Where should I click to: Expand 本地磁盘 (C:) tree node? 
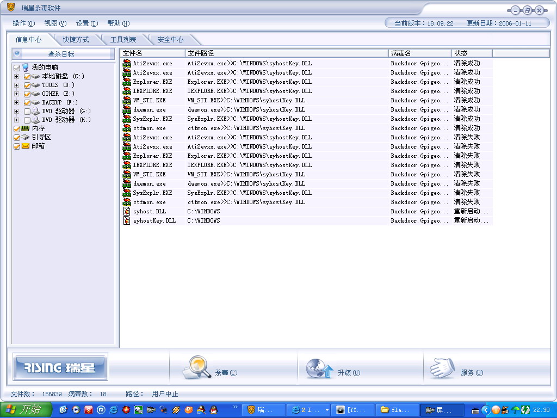click(16, 76)
